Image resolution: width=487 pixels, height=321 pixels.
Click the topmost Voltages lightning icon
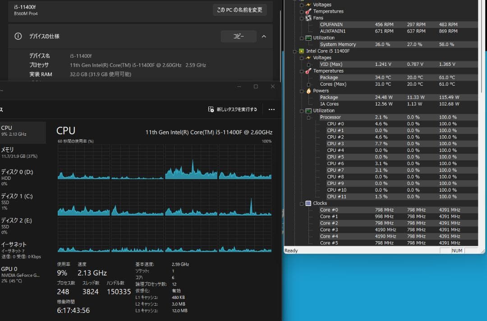308,5
